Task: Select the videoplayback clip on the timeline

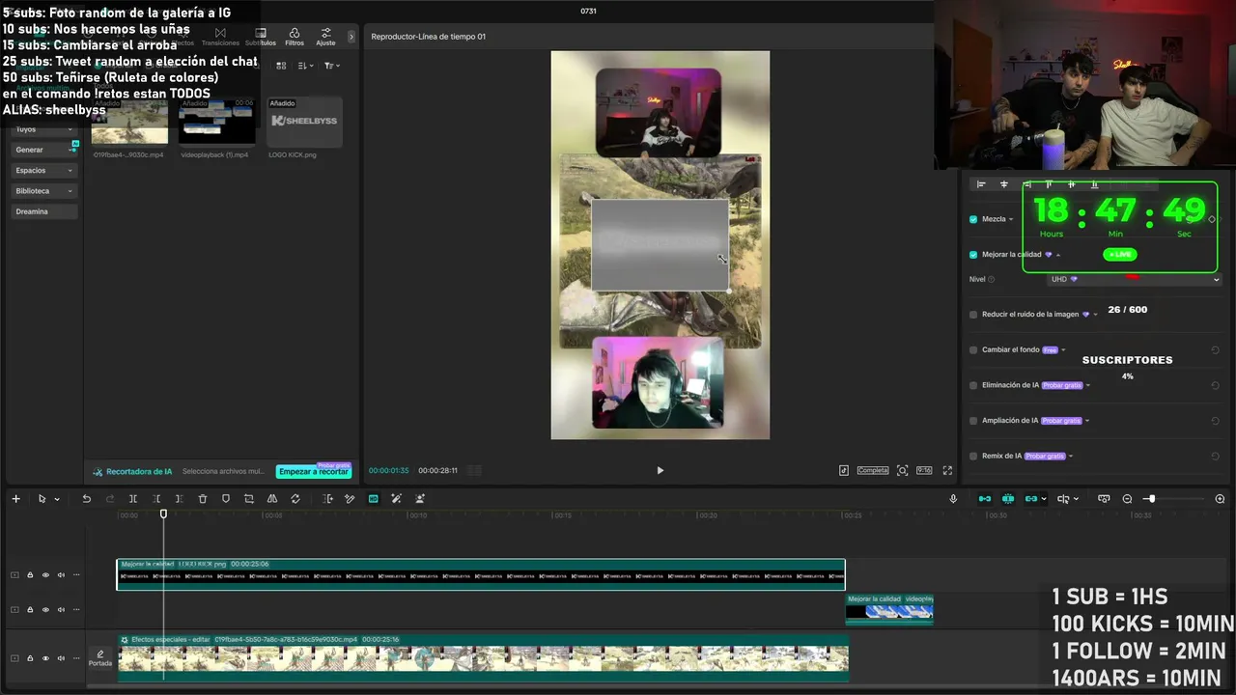Action: [889, 608]
